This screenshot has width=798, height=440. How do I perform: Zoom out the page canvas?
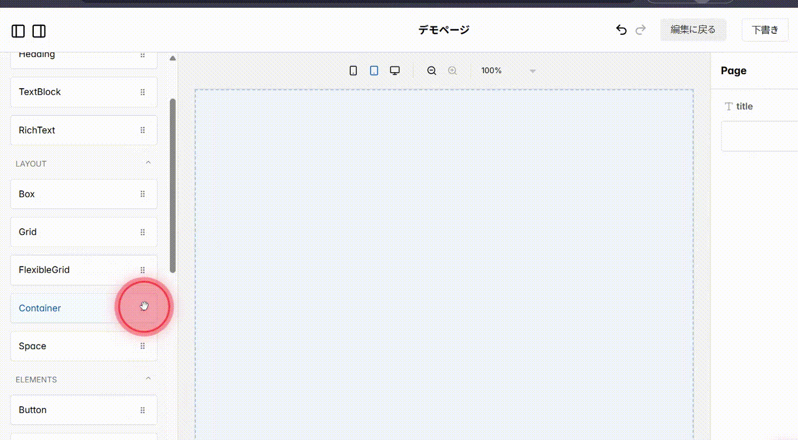[x=432, y=70]
